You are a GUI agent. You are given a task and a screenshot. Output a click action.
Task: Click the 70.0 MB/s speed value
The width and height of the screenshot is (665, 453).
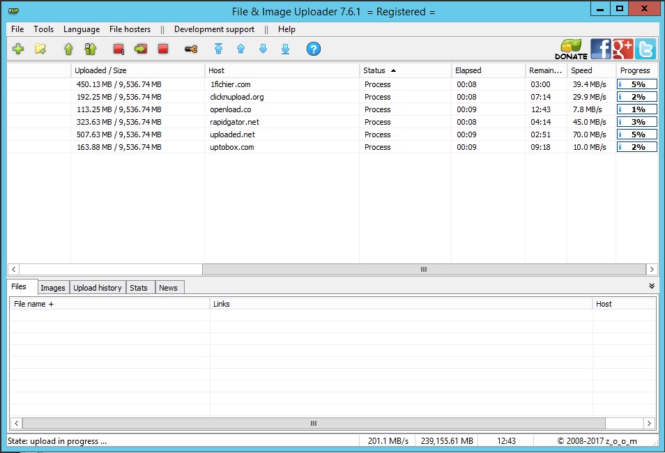[590, 135]
